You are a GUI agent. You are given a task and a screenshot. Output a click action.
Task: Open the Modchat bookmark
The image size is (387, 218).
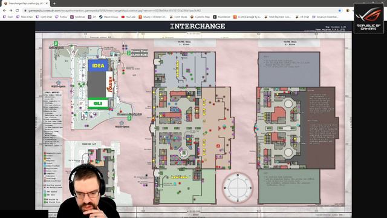point(77,17)
